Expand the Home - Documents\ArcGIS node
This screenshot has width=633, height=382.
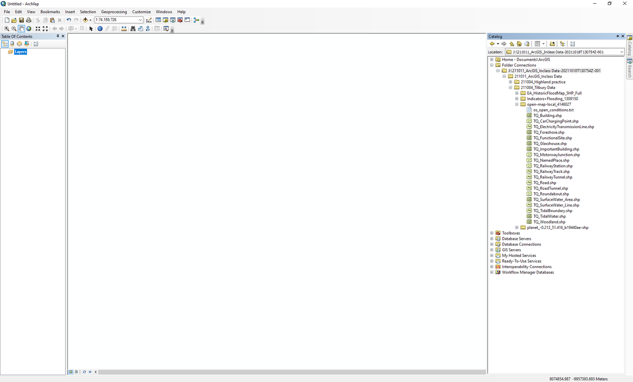click(492, 59)
